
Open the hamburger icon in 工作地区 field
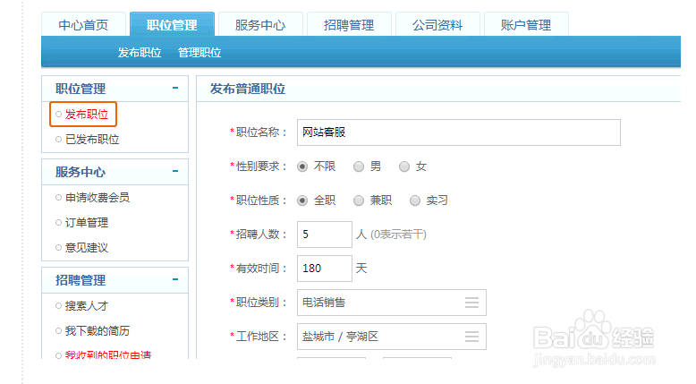(x=471, y=337)
